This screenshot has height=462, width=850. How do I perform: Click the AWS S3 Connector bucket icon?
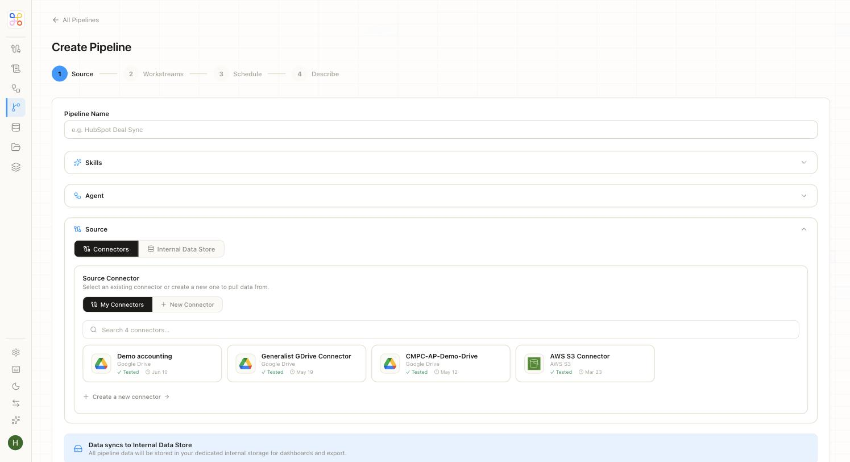point(534,364)
